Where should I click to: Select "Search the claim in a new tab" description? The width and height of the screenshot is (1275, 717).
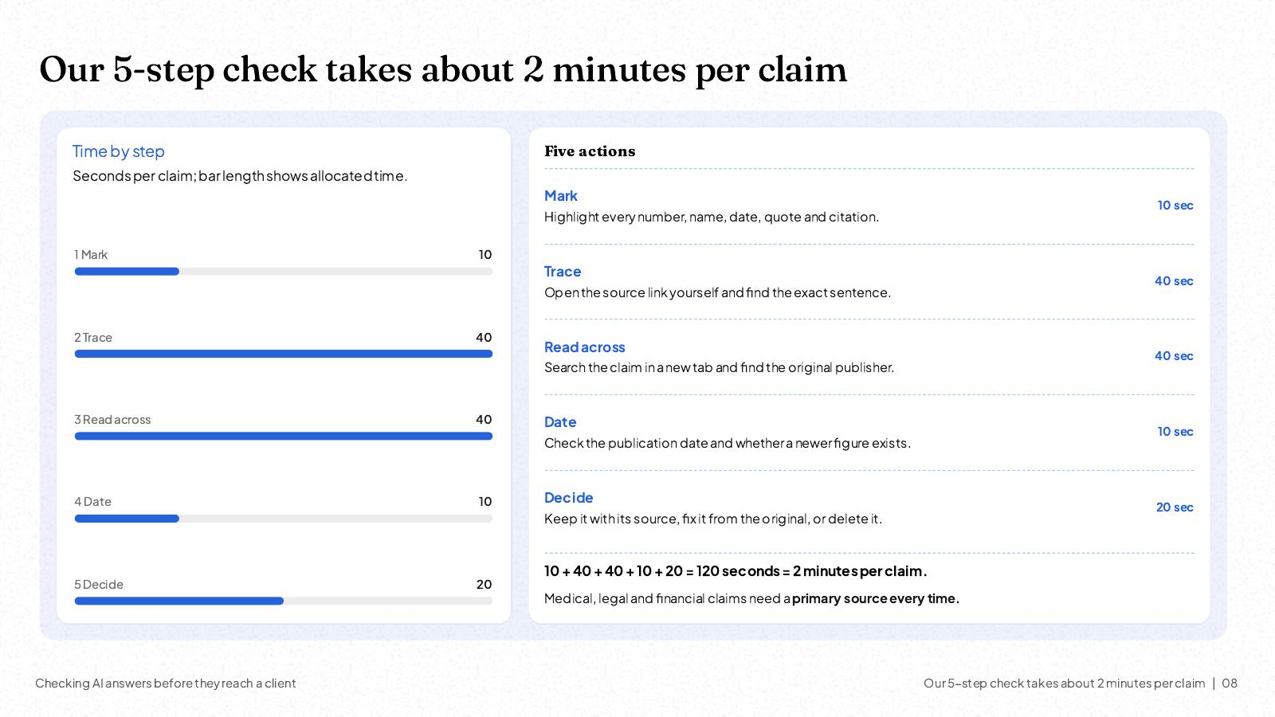click(719, 367)
